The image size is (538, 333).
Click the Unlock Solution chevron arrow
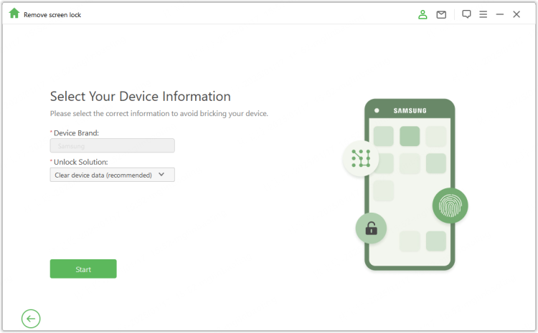[x=161, y=174]
